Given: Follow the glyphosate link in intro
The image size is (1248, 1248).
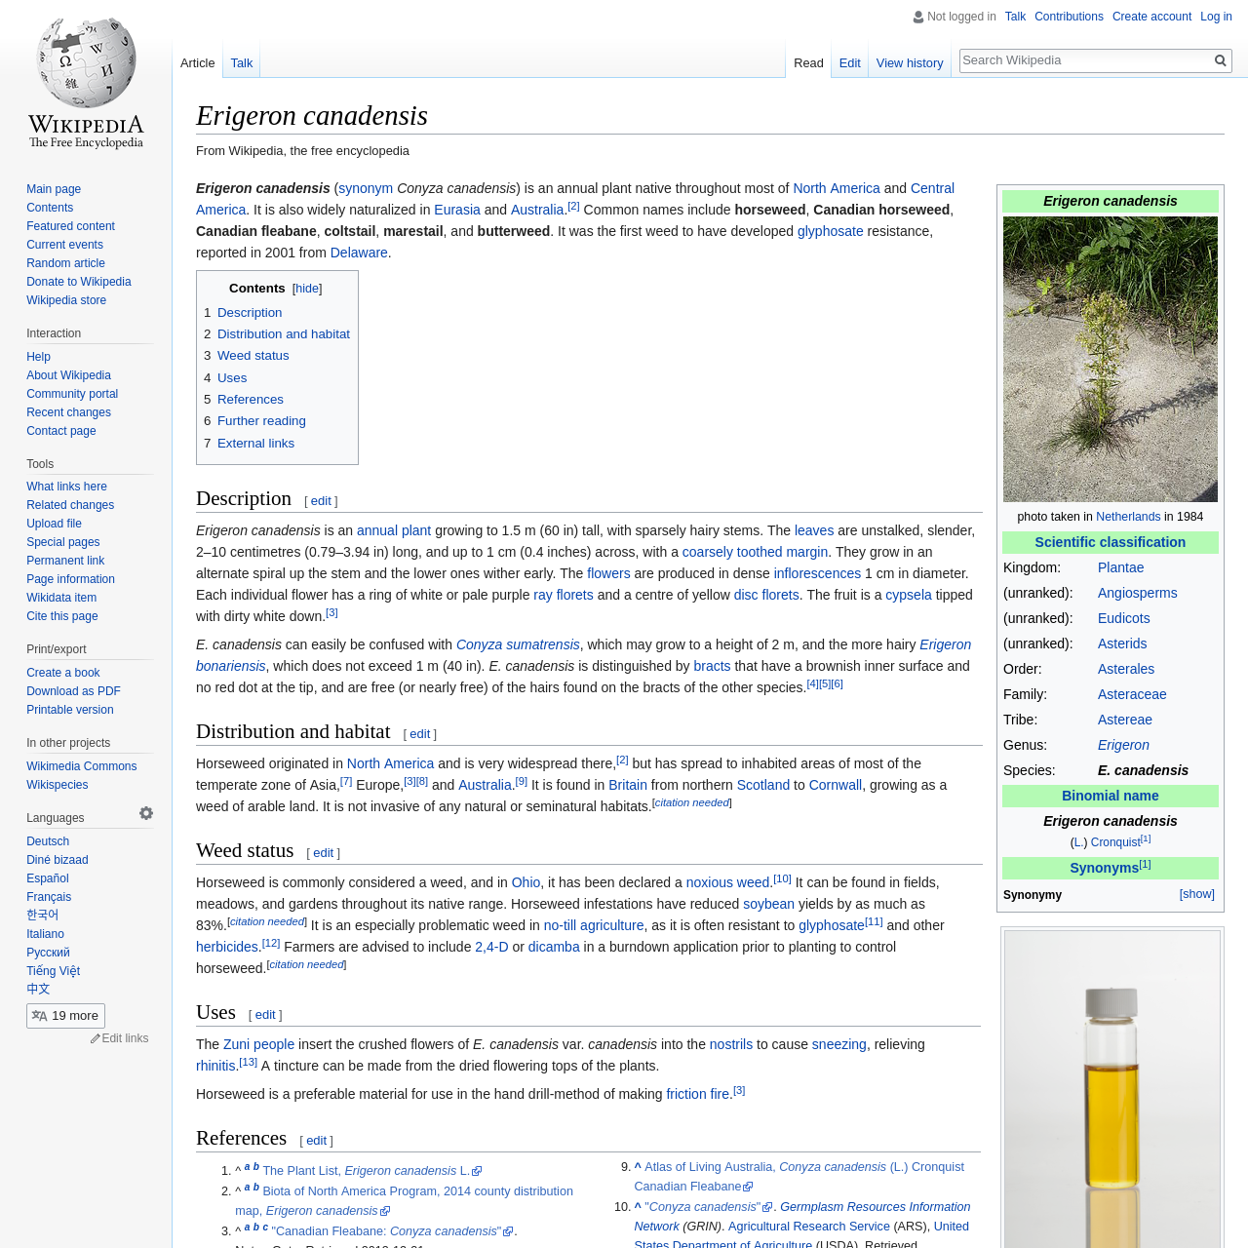Looking at the screenshot, I should click(x=830, y=231).
